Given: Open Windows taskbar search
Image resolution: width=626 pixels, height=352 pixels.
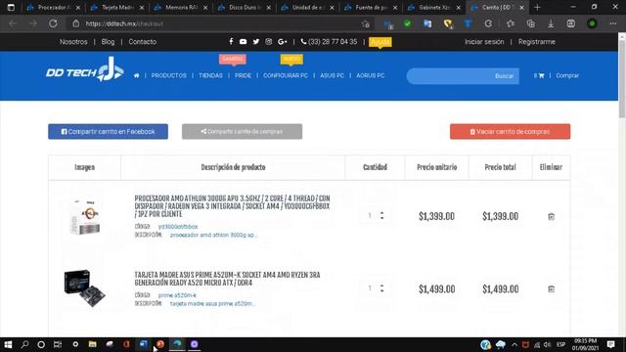Looking at the screenshot, I should [x=24, y=344].
